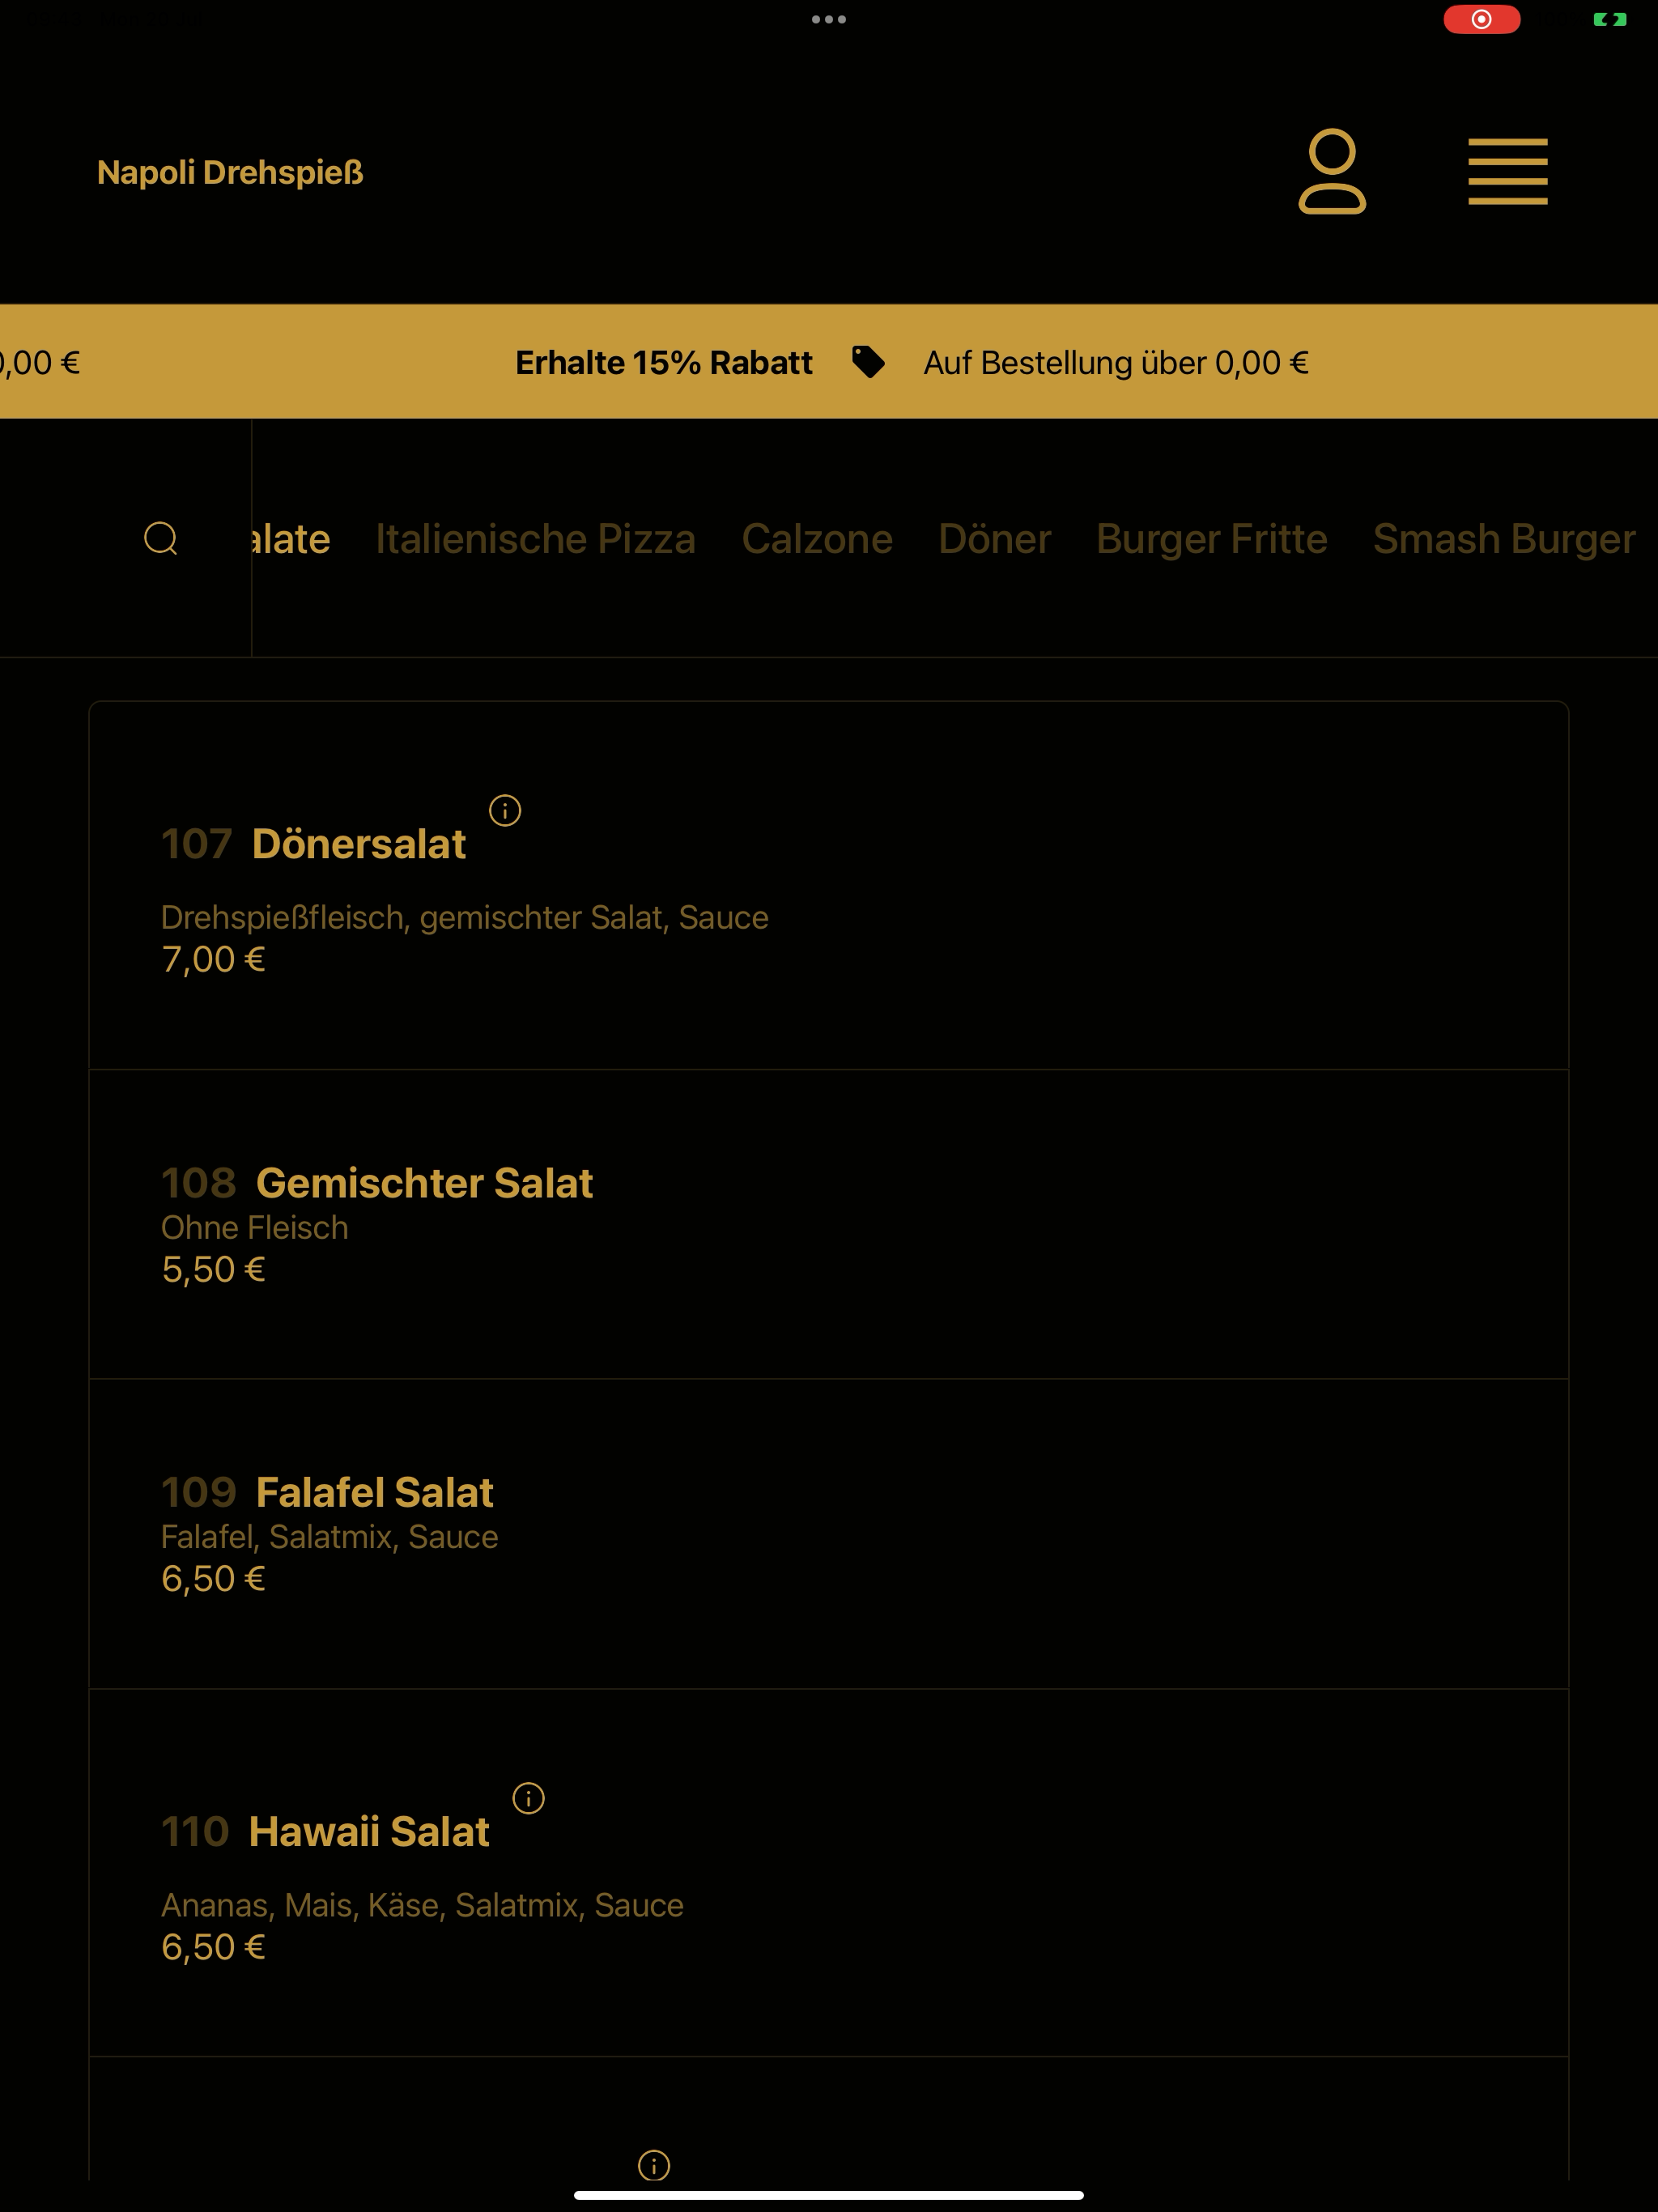Viewport: 1658px width, 2212px height.
Task: Tap Auf Bestellung über 0,00 € text
Action: pyautogui.click(x=1116, y=362)
